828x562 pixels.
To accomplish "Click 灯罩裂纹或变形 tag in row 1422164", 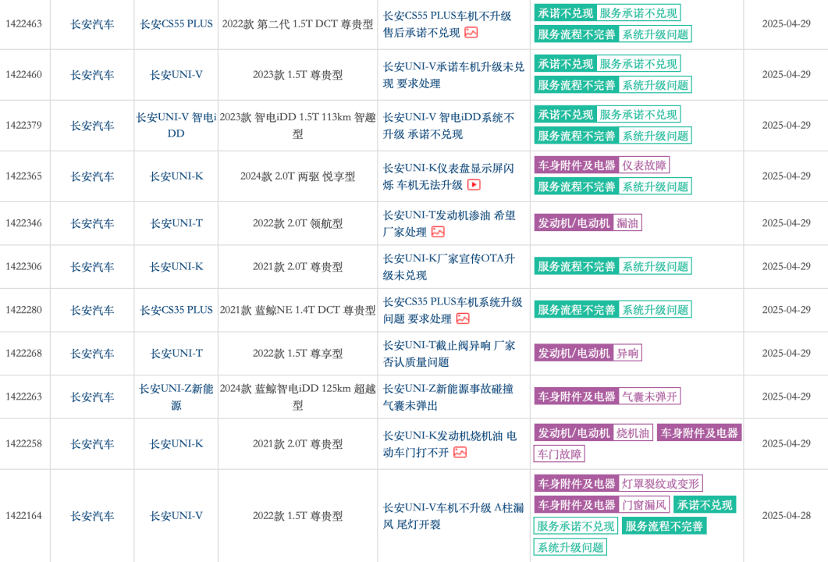I will click(660, 483).
